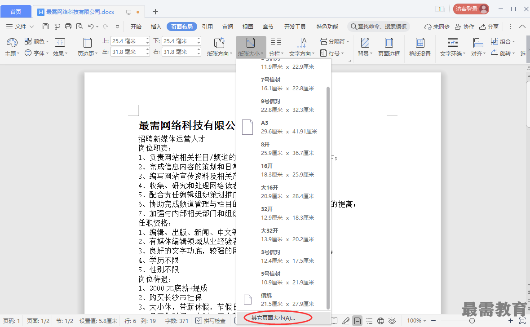530x327 pixels.
Task: Open the 颜色 (Colors) dropdown
Action: coord(36,41)
